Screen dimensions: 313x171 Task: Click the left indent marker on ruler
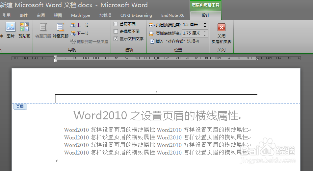click(x=56, y=59)
